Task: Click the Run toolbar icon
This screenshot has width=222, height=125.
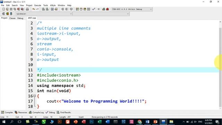Action: (x=81, y=9)
